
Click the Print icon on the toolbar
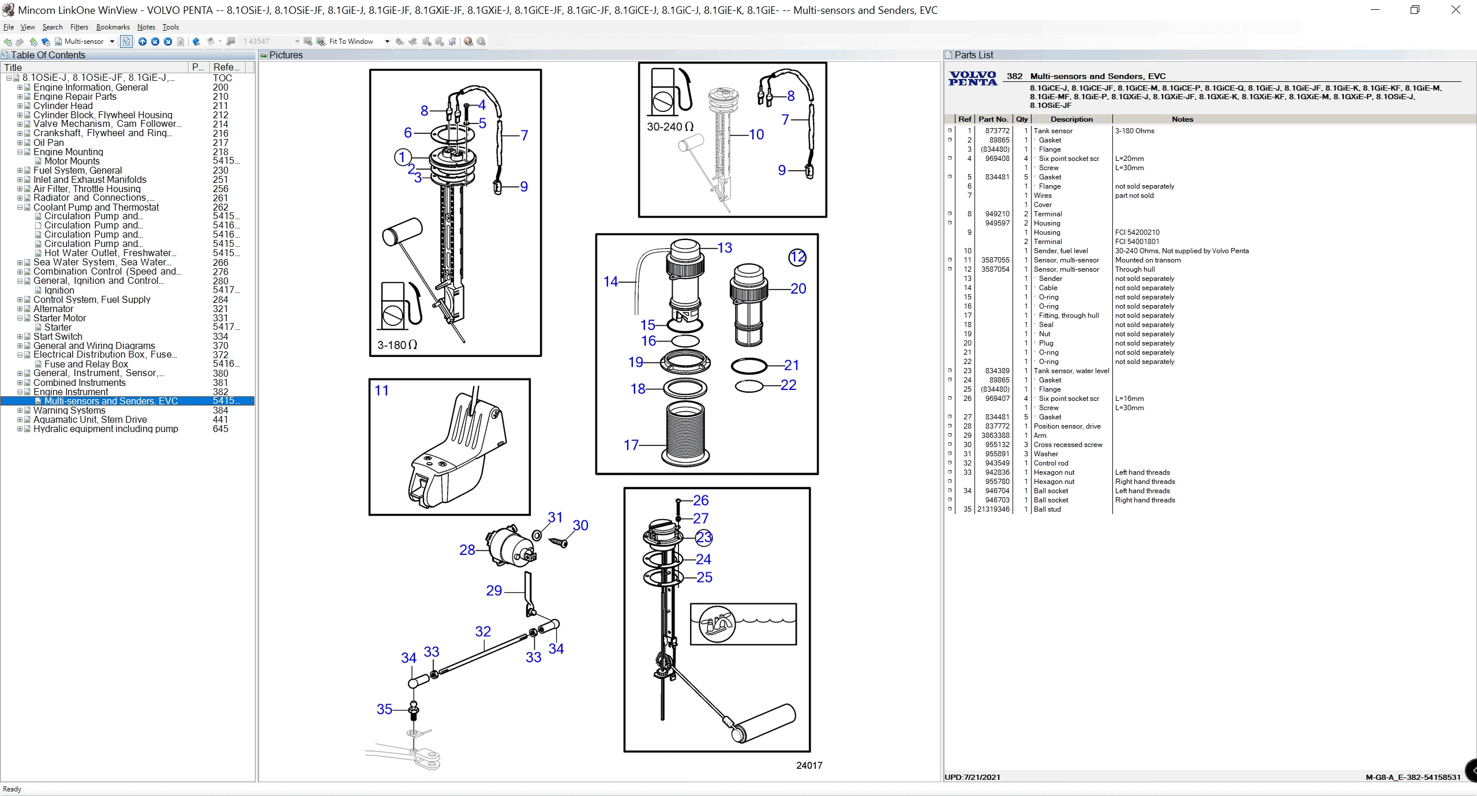point(211,41)
